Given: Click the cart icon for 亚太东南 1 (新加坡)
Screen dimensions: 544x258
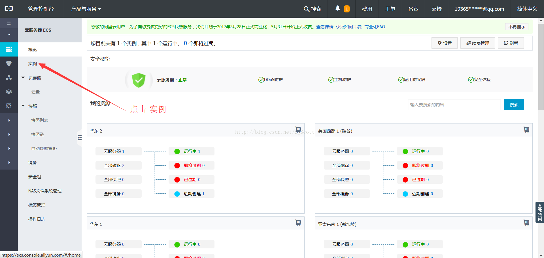Looking at the screenshot, I should pyautogui.click(x=526, y=223).
